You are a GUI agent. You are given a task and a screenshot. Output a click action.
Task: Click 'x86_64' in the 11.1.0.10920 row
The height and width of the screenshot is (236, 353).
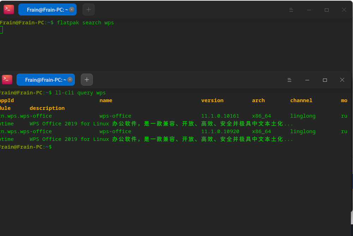pos(262,132)
